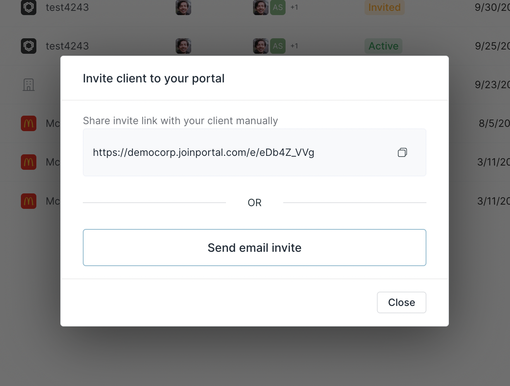Click the Send email invite button

[255, 248]
